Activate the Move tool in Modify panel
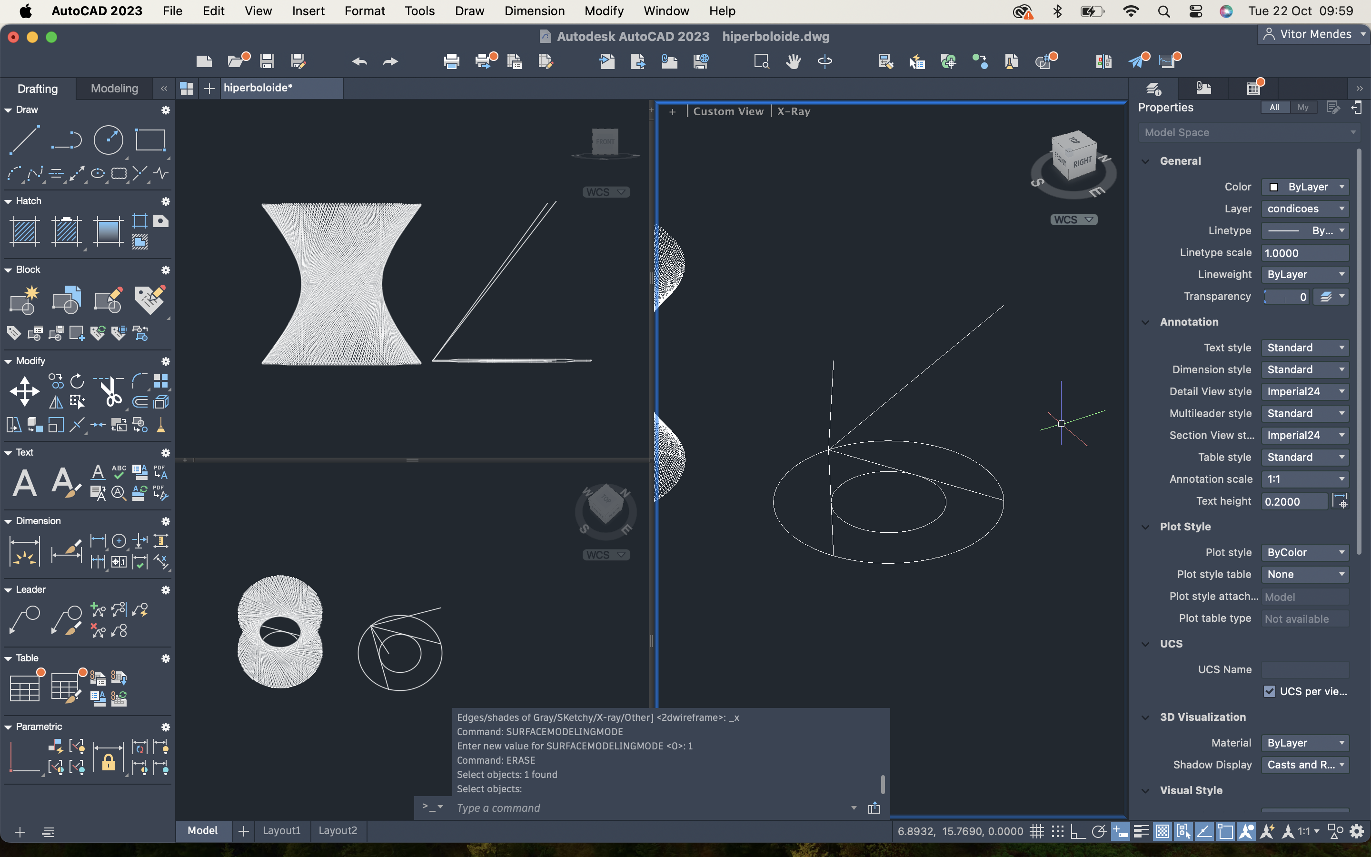Screen dimensions: 1371x857 click(24, 391)
